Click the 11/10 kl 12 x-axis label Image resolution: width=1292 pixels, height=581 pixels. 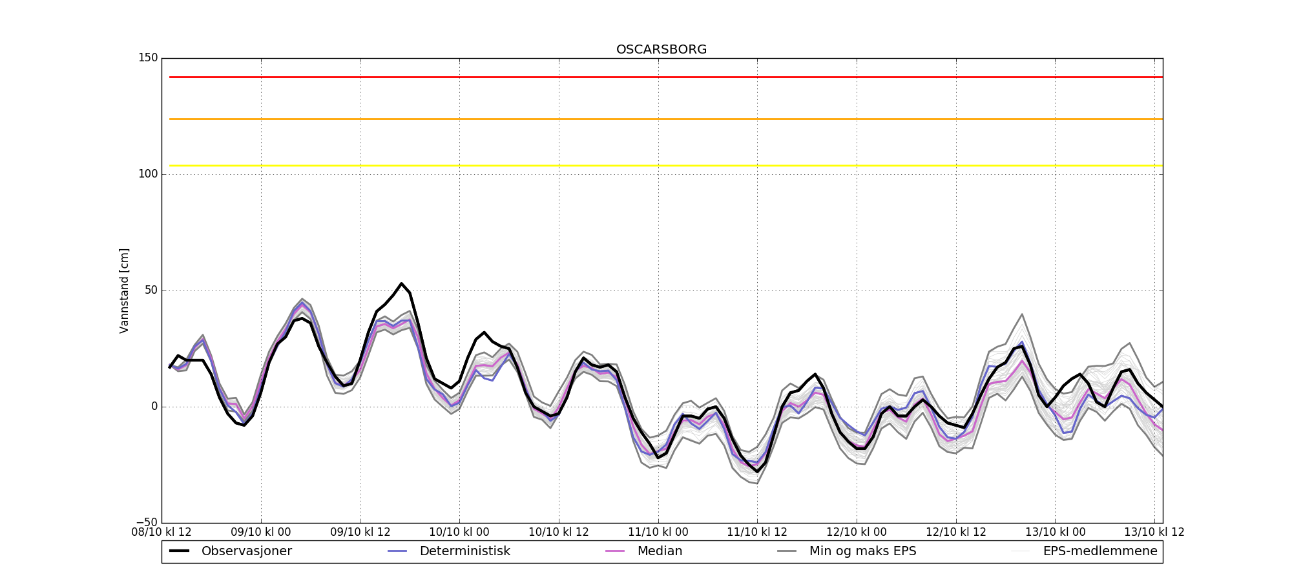click(757, 532)
